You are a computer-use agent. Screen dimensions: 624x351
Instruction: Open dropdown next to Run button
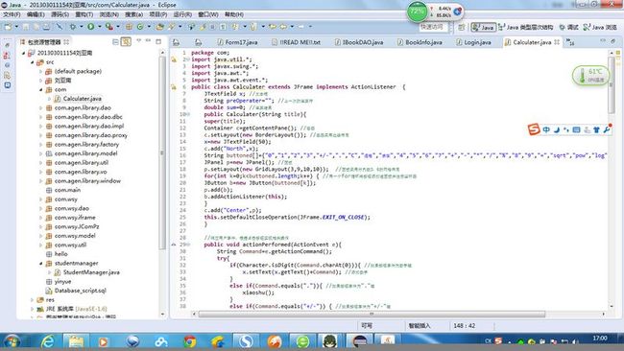(x=100, y=27)
